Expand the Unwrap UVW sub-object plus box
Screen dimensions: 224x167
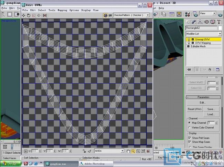193,39
